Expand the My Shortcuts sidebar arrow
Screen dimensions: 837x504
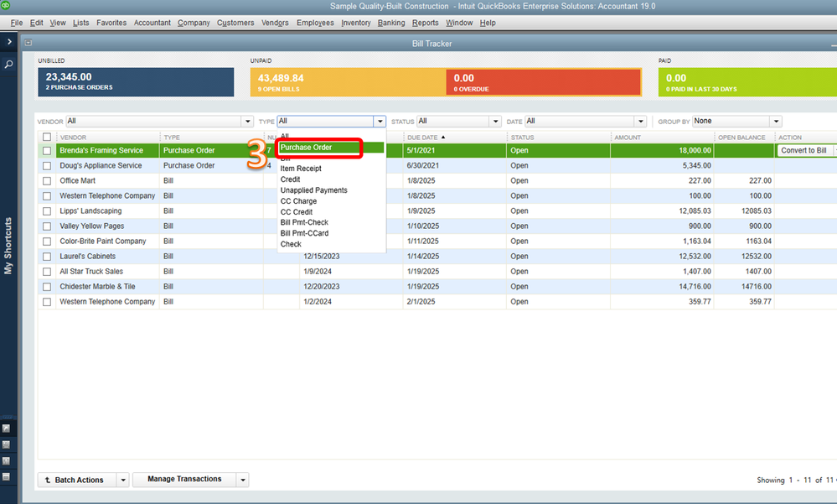click(x=9, y=42)
